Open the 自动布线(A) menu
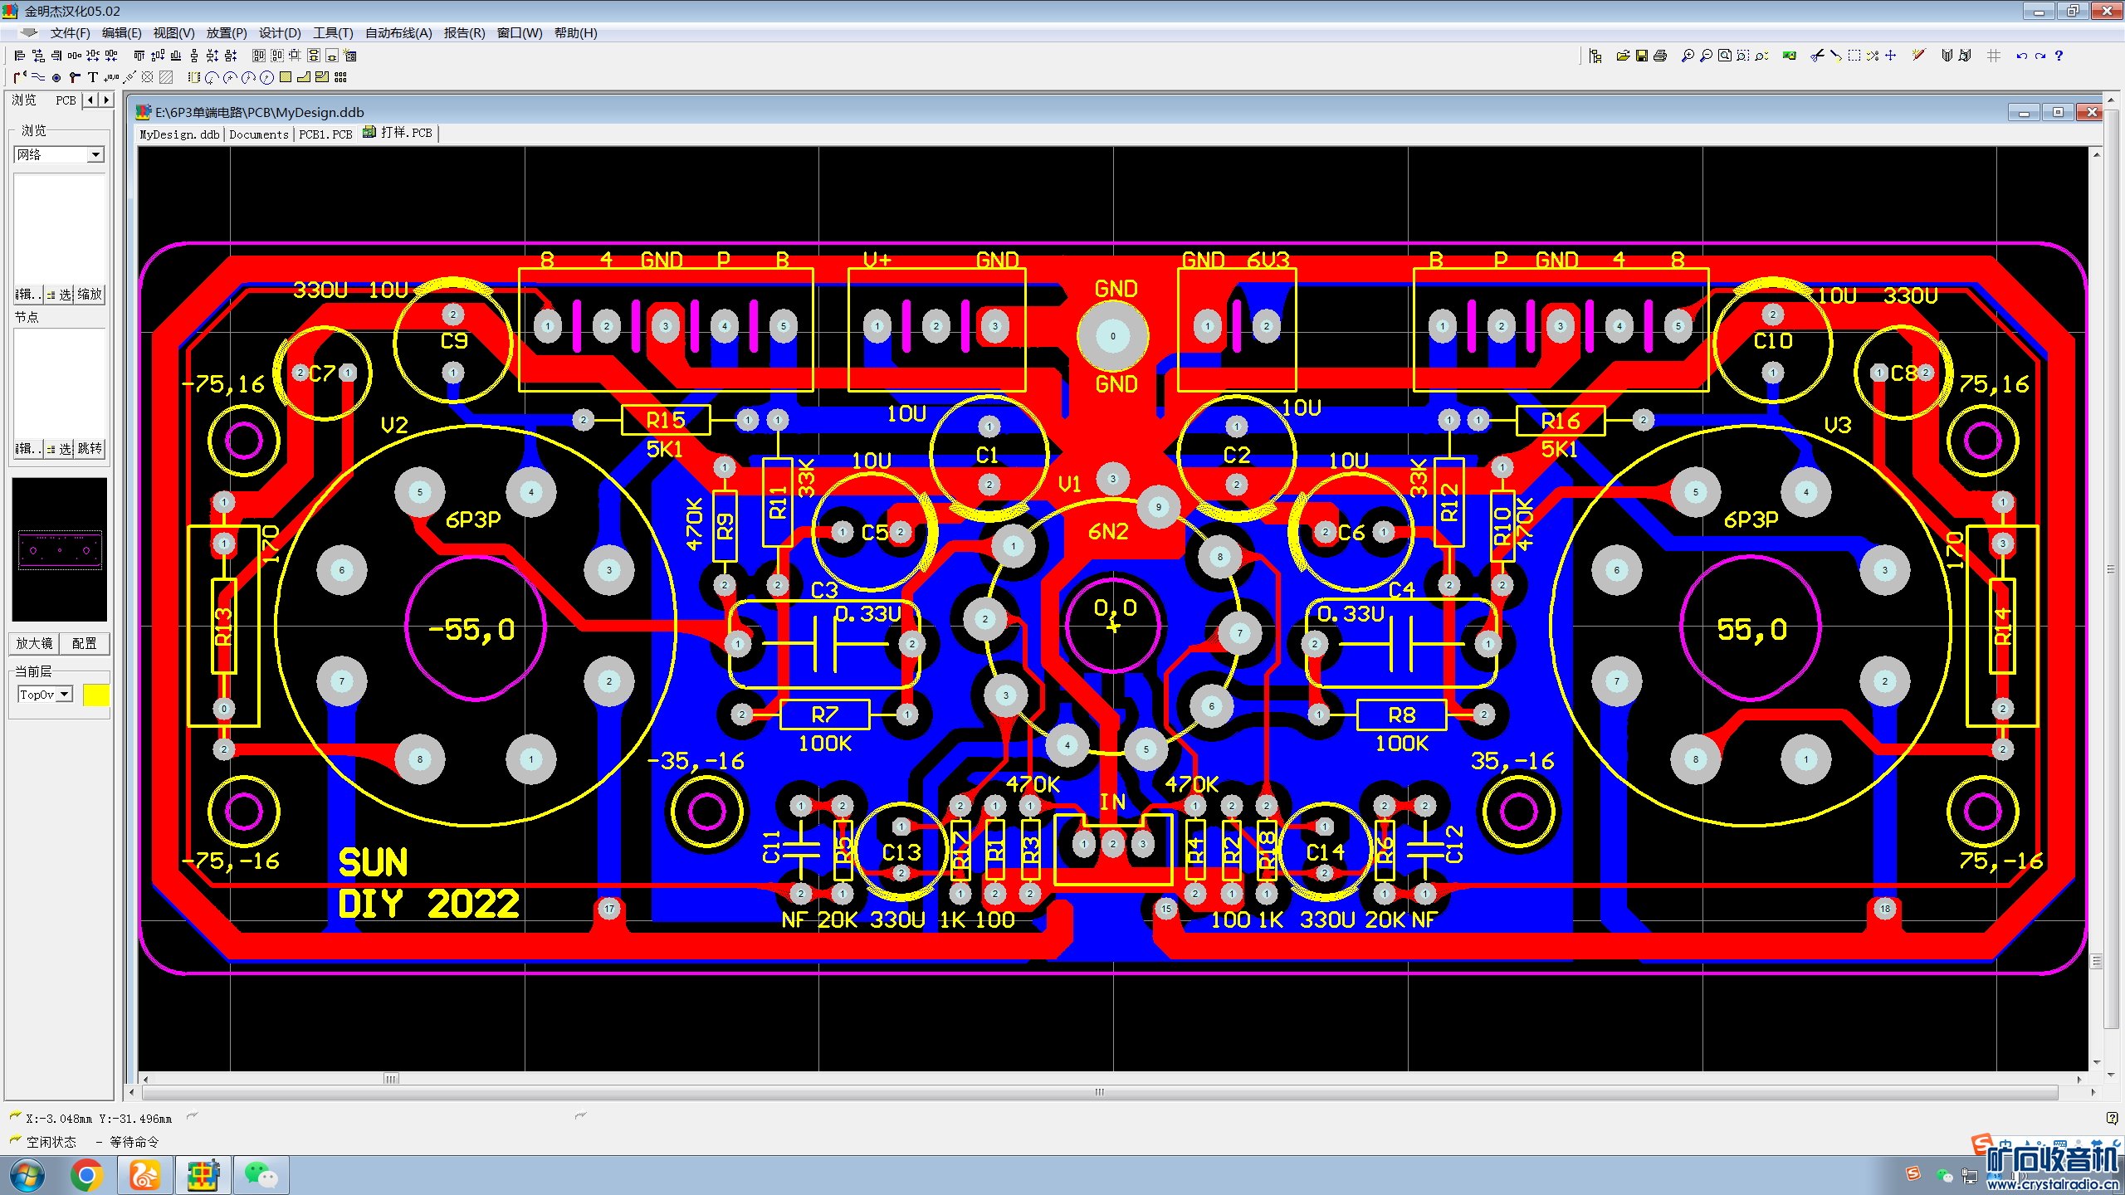 398,33
